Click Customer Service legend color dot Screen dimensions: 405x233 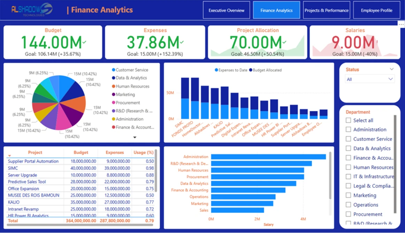click(113, 70)
